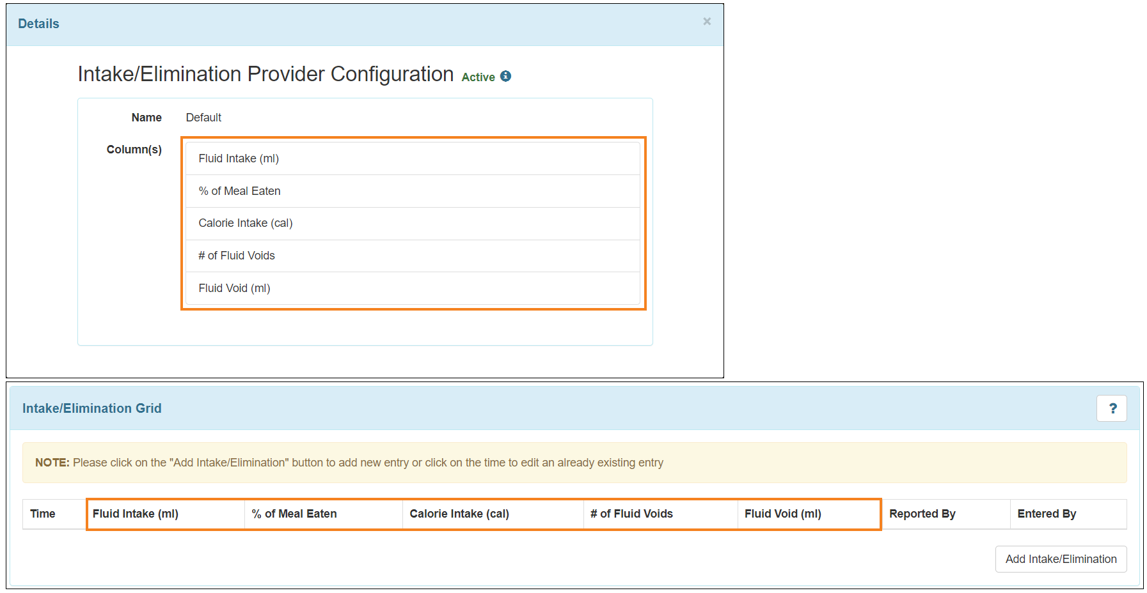1147x593 pixels.
Task: Select the # of Fluid Voids list item
Action: pos(413,256)
